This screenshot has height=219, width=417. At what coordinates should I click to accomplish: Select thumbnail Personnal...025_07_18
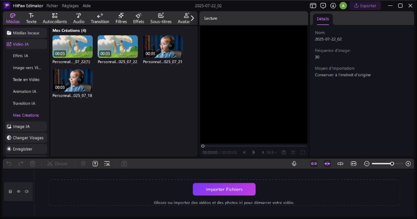[73, 81]
